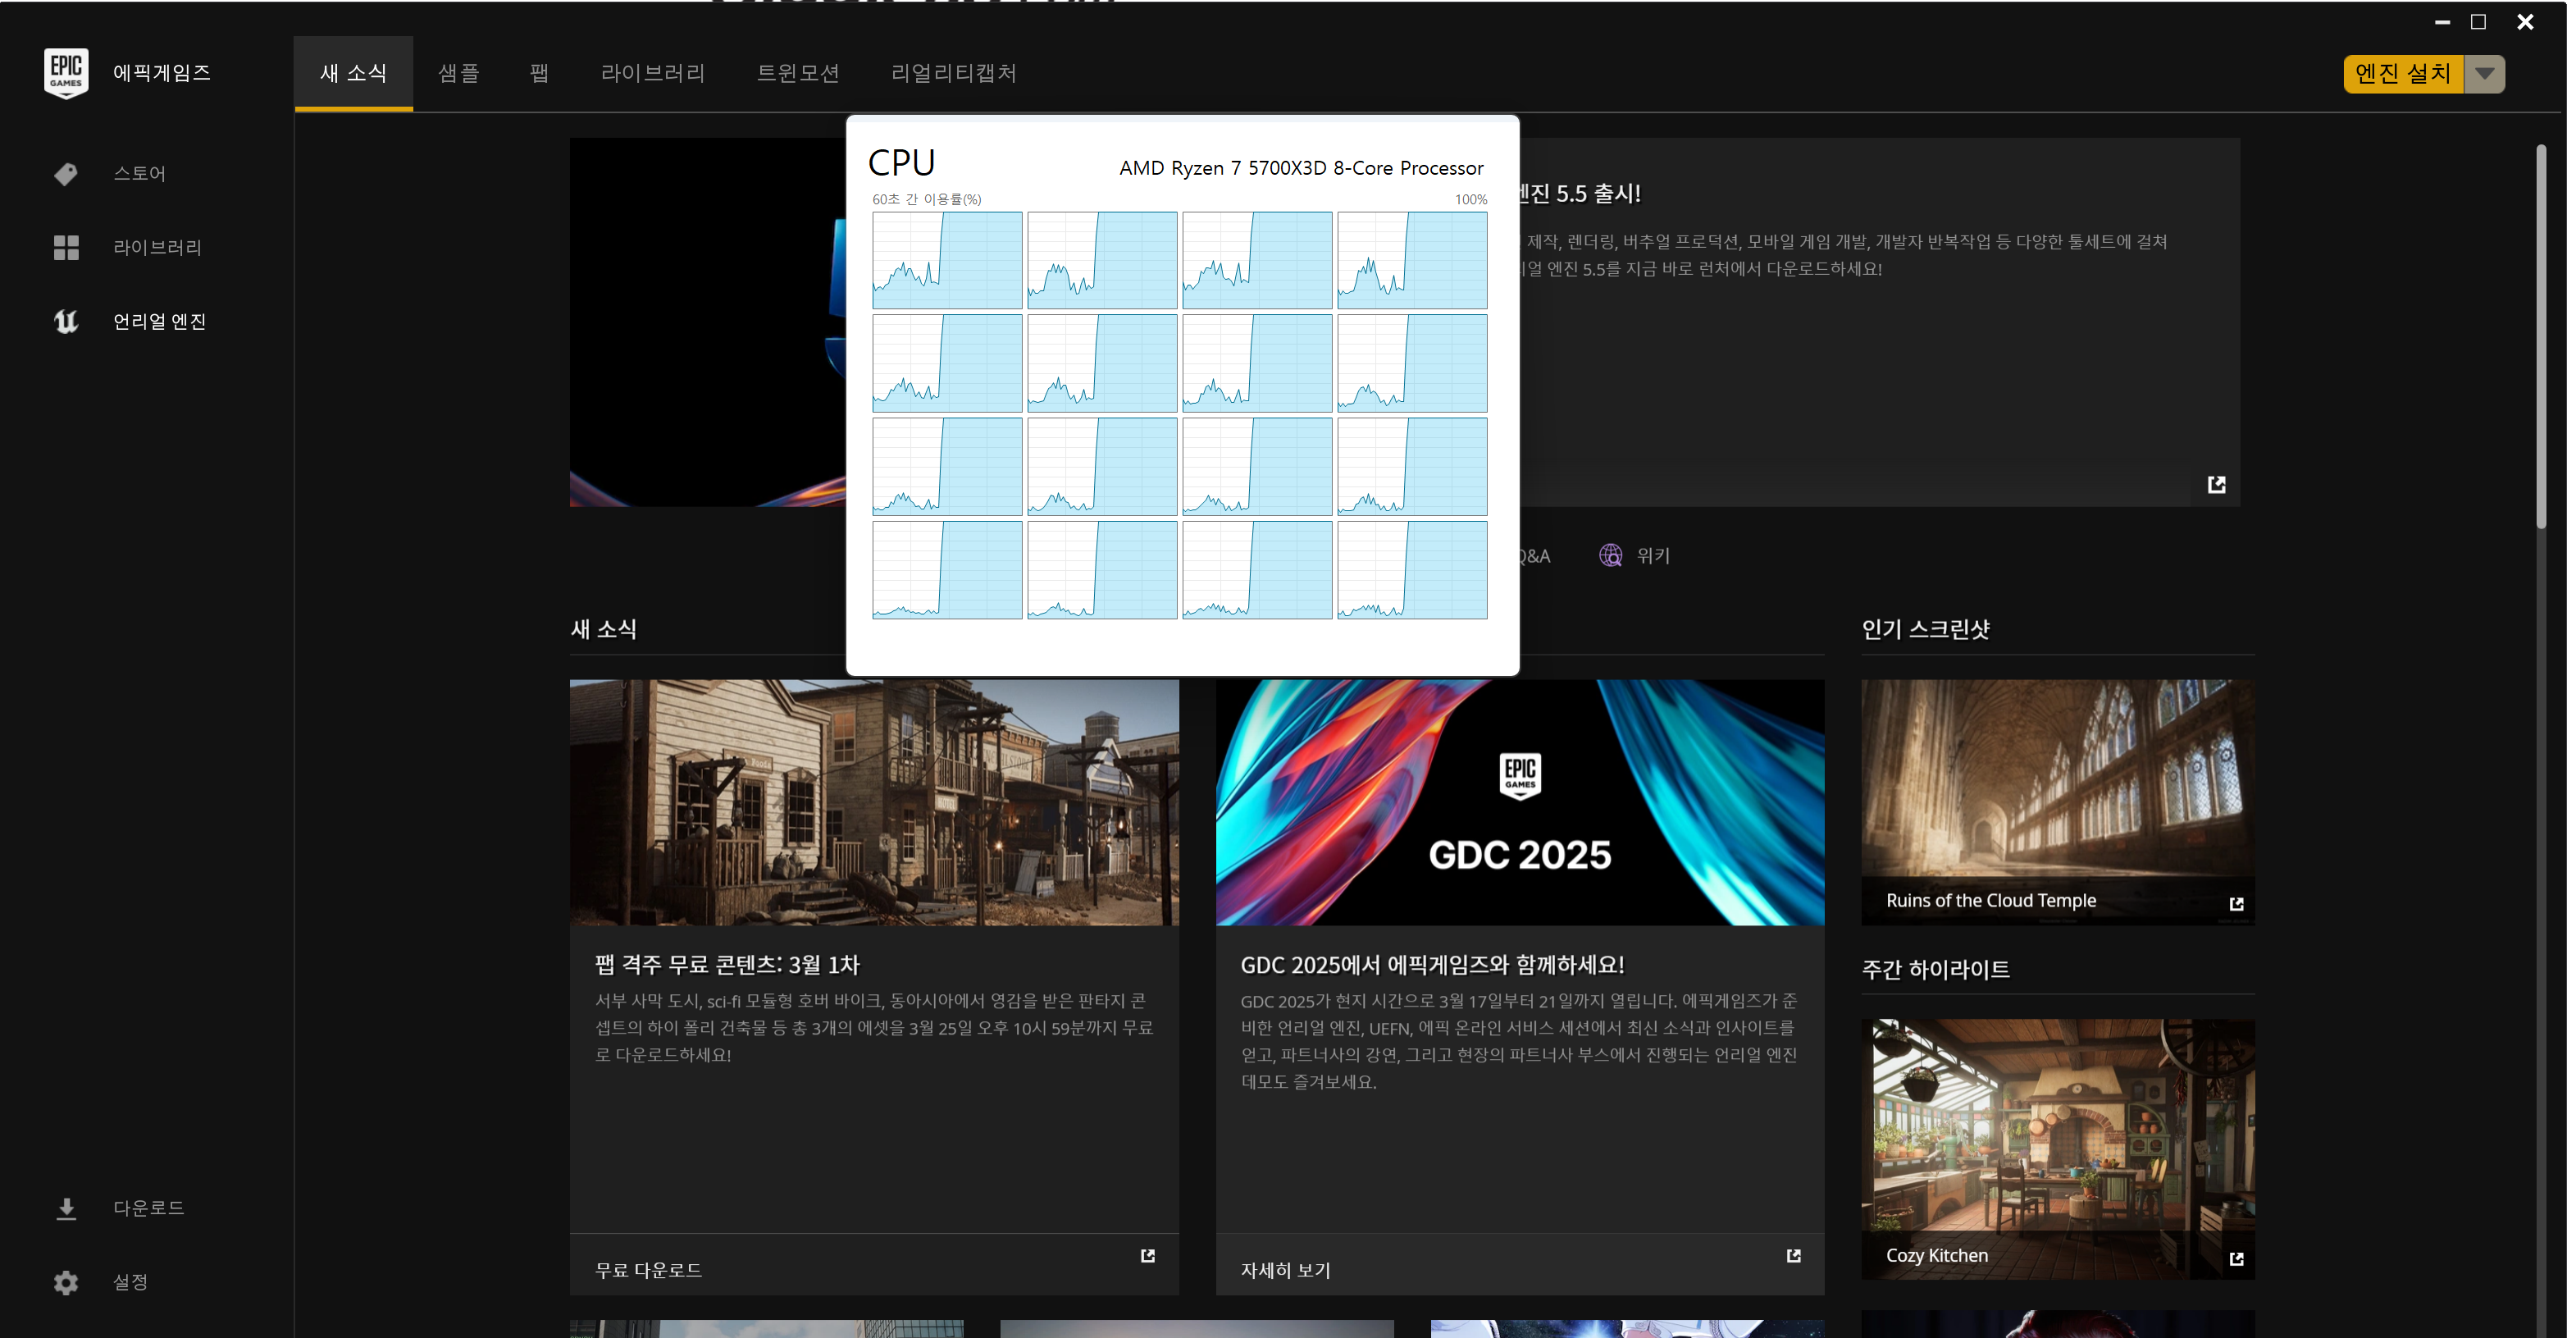The image size is (2576, 1338).
Task: Open the western town Fab article thumbnail
Action: coord(874,802)
